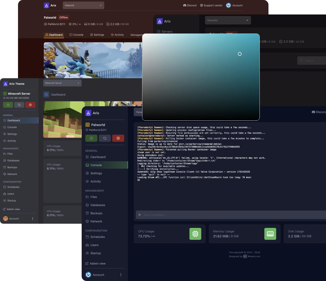Open the Minecraft Server selector dropdown
Image resolution: width=326 pixels, height=281 pixels.
click(62, 83)
